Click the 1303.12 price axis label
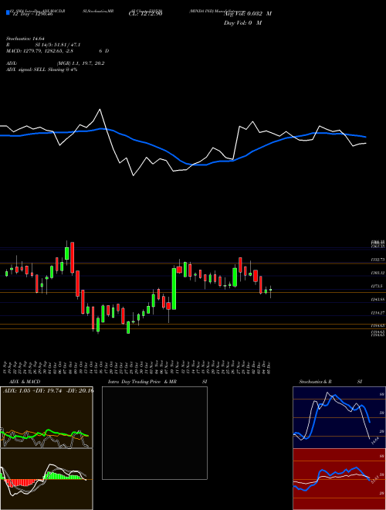The width and height of the screenshot is (386, 510). (378, 273)
